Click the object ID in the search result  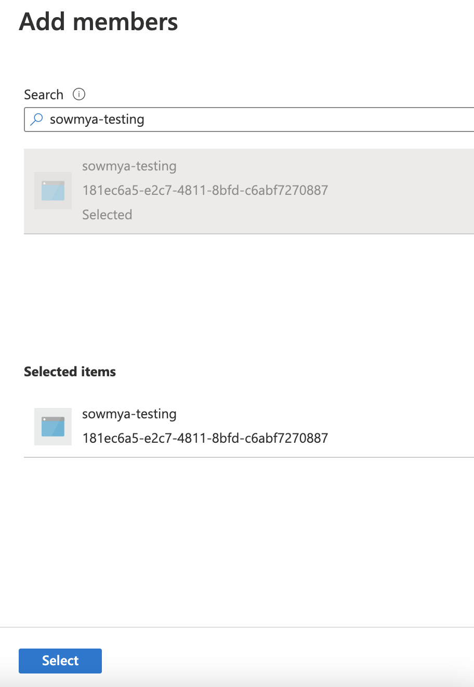tap(205, 190)
